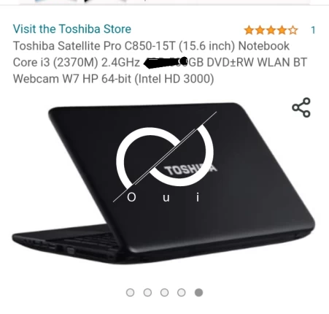Click the empty fifth rating star
Screen dimensions: 329x314
click(x=293, y=31)
